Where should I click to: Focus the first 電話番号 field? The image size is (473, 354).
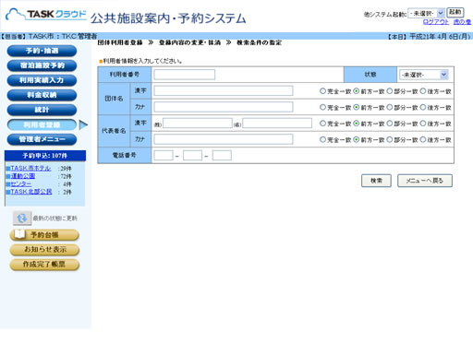[x=164, y=155]
